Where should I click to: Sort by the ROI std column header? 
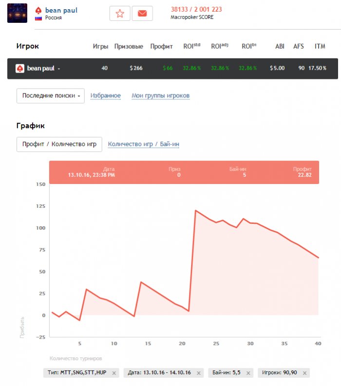click(191, 47)
